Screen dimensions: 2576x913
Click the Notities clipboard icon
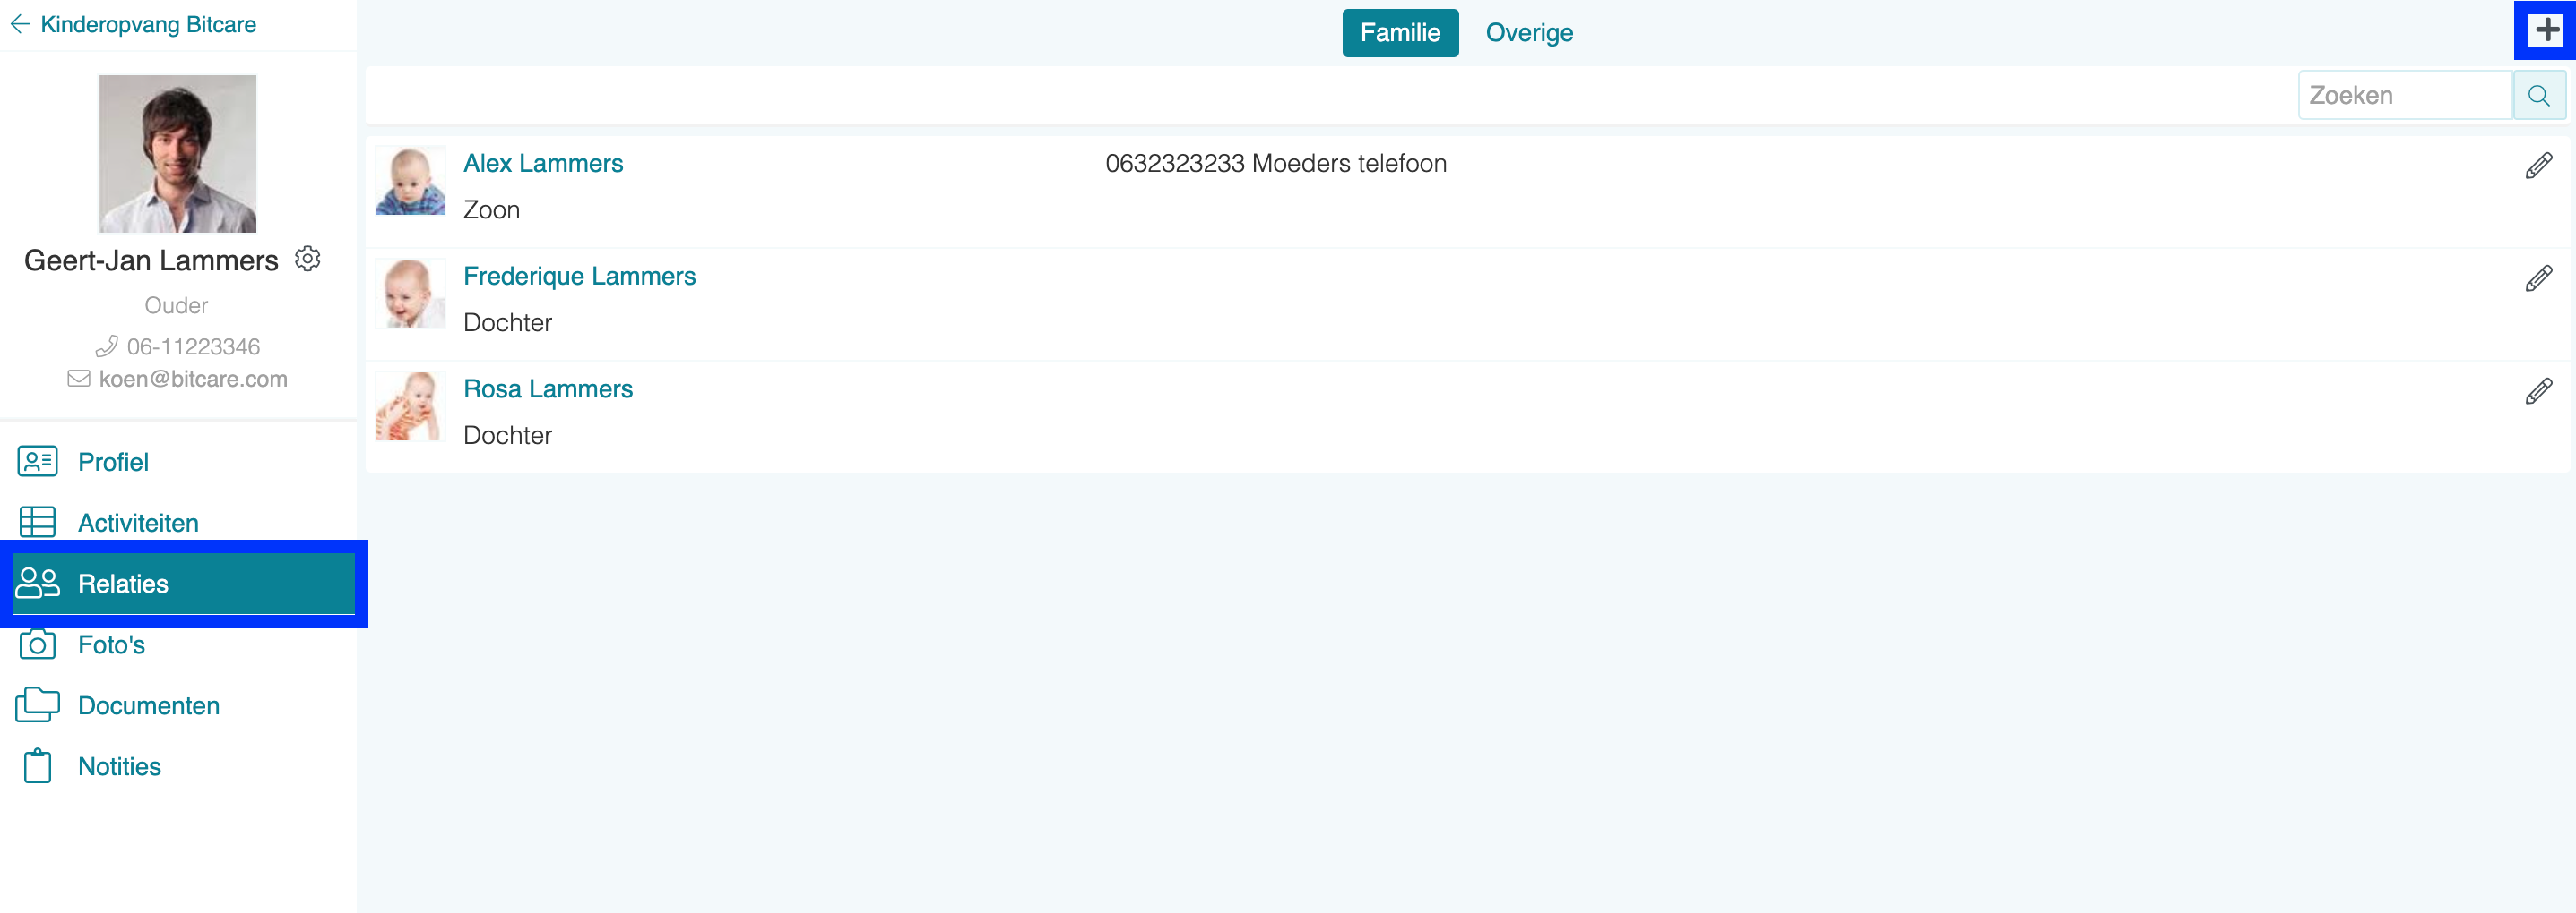[x=38, y=766]
